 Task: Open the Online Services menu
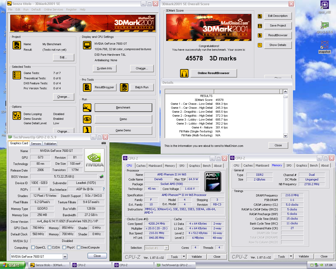54,9
